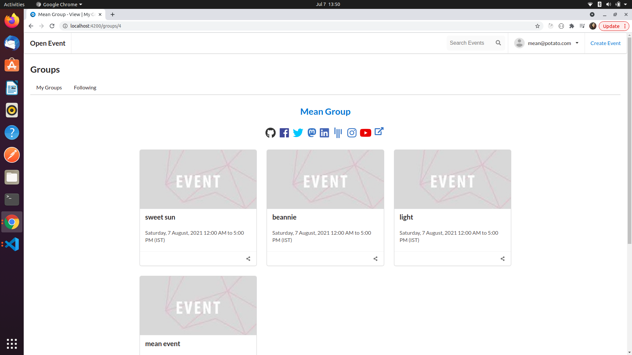Viewport: 632px width, 355px height.
Task: Open the system status menu arrow
Action: (625, 5)
